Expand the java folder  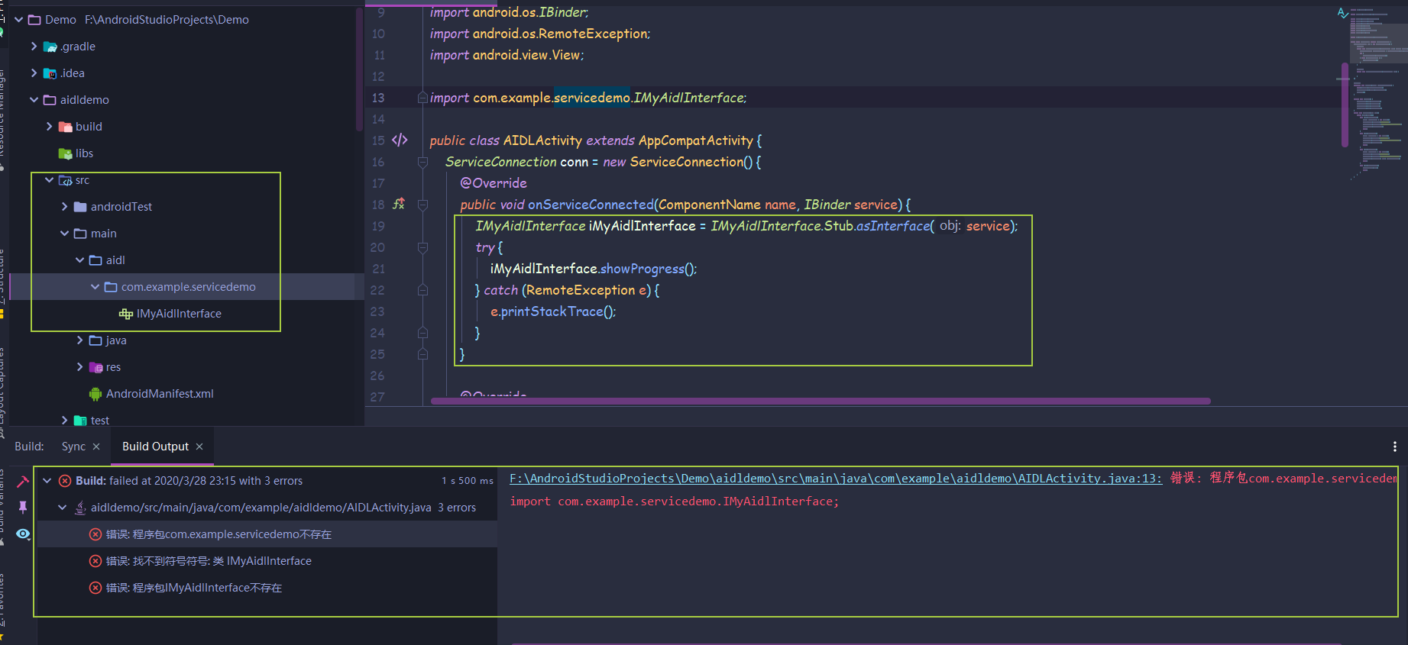(79, 340)
